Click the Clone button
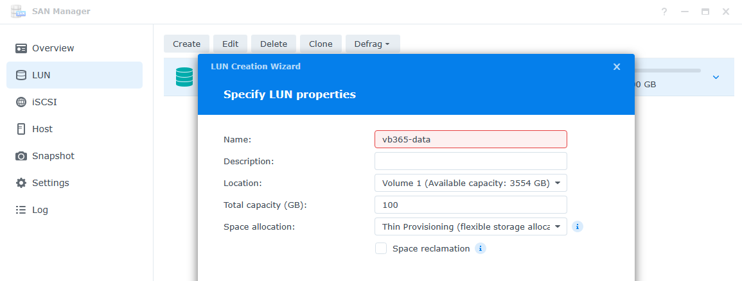The width and height of the screenshot is (742, 281). point(321,44)
